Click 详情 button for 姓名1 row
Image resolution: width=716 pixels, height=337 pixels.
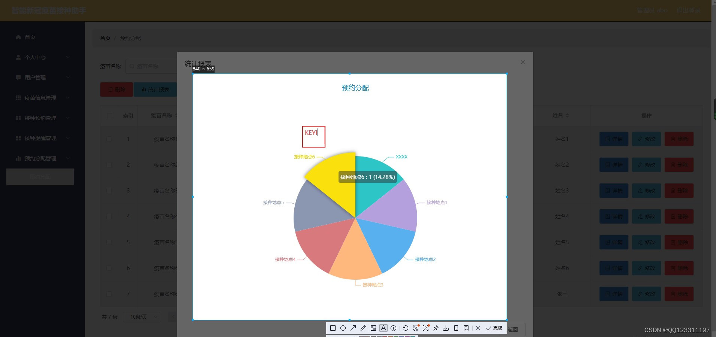(x=614, y=139)
